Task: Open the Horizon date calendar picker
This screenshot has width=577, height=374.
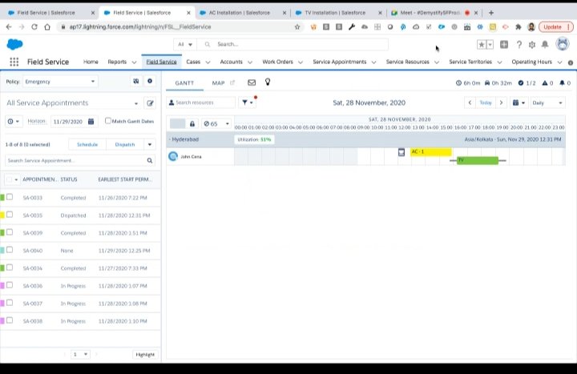Action: click(91, 122)
